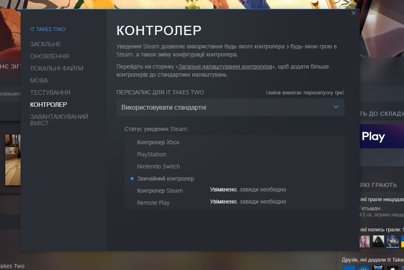Screen dimensions: 404x270
Task: Click the Remote Play row
Action: (234, 203)
